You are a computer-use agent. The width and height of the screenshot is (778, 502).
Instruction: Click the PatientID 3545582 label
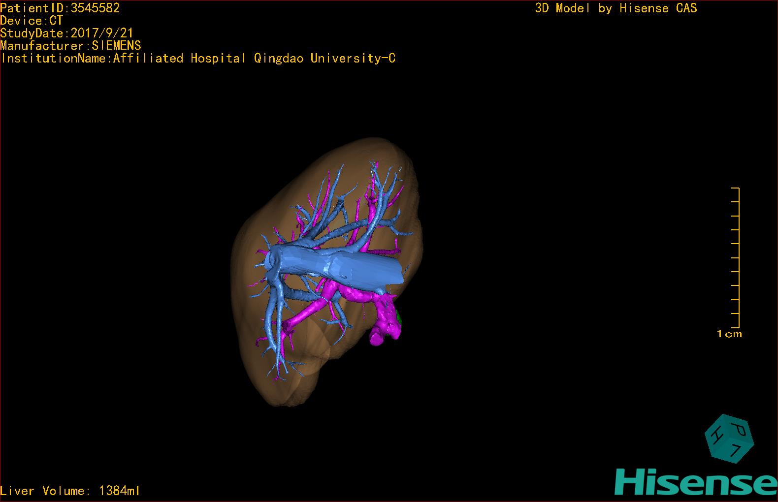pos(60,7)
